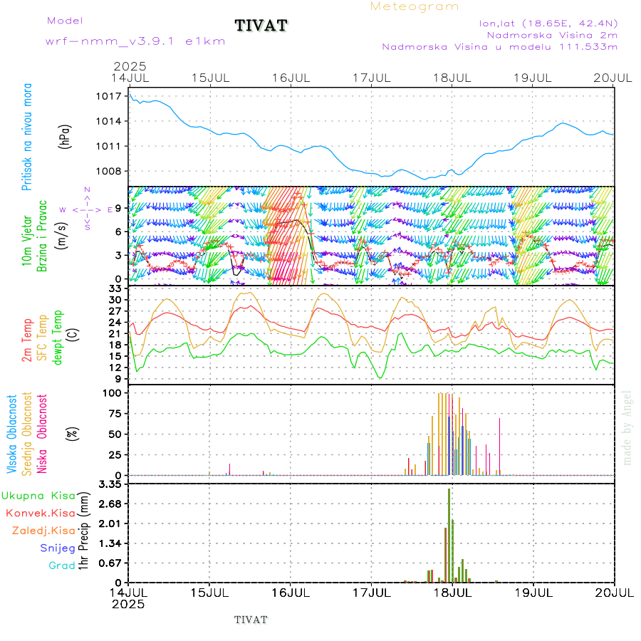The width and height of the screenshot is (641, 641).
Task: Select the "12" temperature axis value
Action: point(115,368)
